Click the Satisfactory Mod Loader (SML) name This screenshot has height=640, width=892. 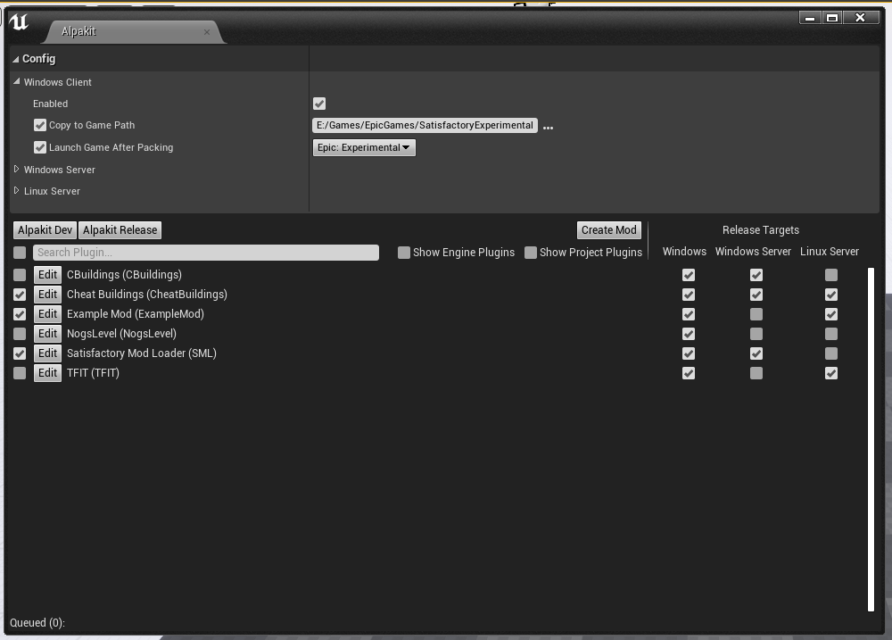142,353
